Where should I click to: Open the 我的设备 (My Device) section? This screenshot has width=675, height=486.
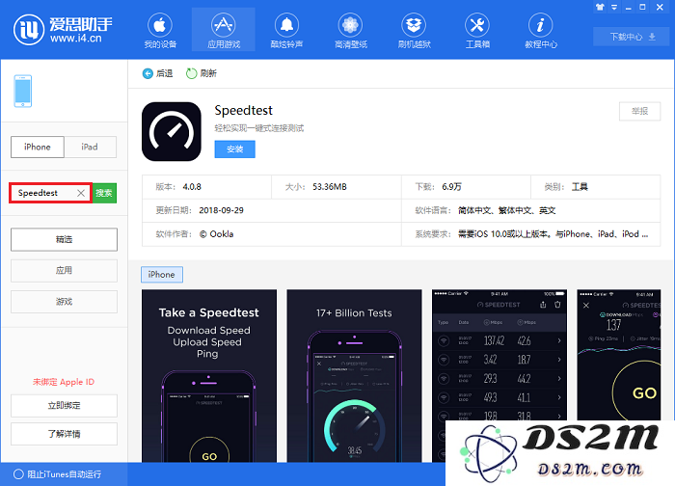(x=160, y=30)
